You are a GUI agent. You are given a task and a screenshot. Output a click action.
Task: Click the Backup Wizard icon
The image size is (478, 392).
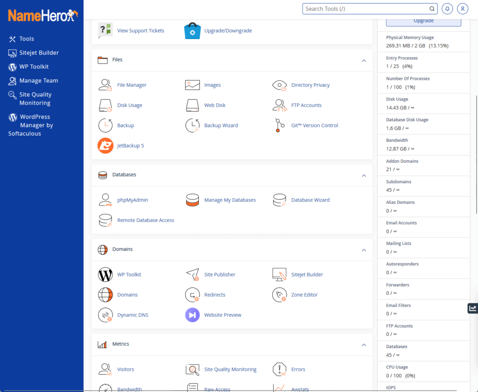(x=192, y=125)
